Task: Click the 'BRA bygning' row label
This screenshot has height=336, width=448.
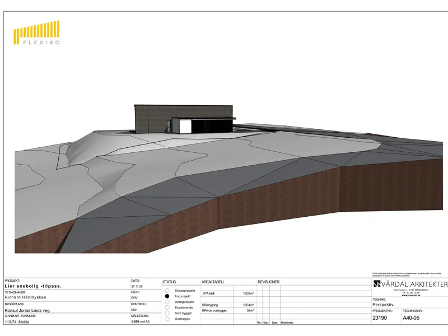Action: coord(210,305)
